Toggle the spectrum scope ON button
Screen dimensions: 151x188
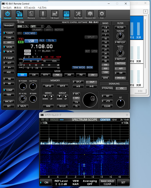coord(46,182)
